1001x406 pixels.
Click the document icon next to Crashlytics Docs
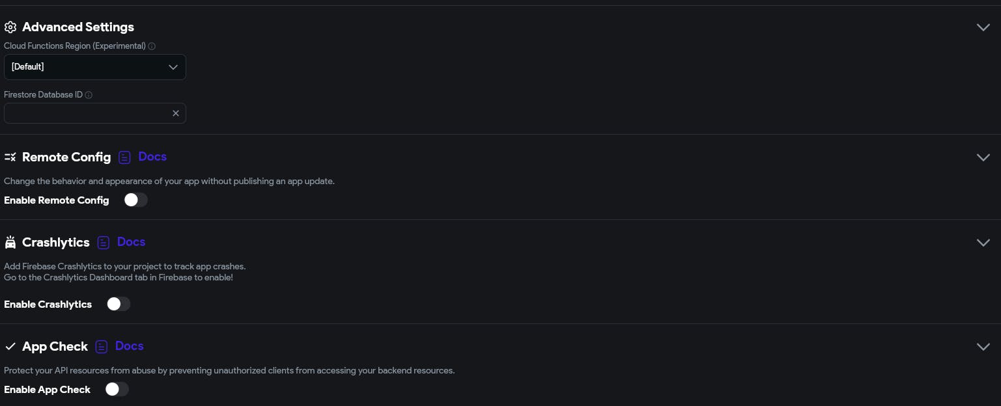tap(103, 243)
